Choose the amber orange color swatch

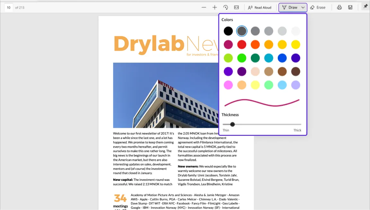pyautogui.click(x=269, y=45)
